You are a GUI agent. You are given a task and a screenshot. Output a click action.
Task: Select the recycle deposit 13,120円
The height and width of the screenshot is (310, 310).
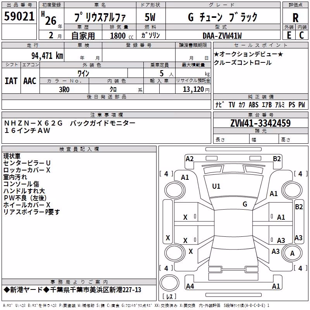click(196, 90)
